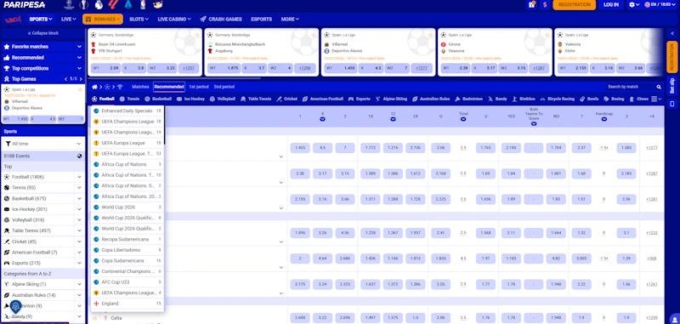Select Boxing in the sports strip
Viewport: 680px width, 324px height.
614,99
